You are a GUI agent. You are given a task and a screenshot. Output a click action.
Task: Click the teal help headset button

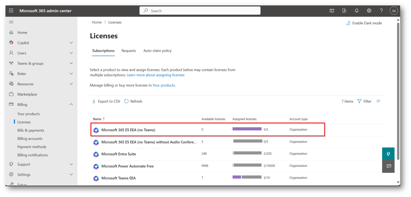click(x=388, y=154)
